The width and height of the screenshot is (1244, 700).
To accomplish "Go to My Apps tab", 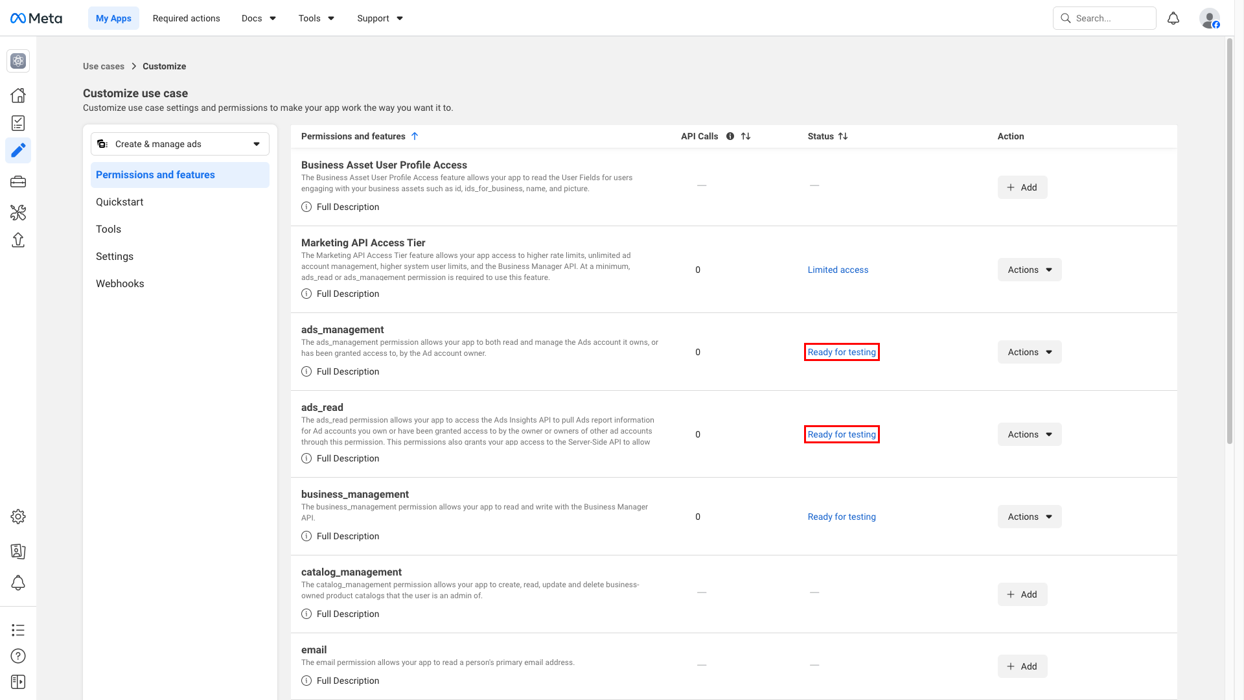I will 113,18.
